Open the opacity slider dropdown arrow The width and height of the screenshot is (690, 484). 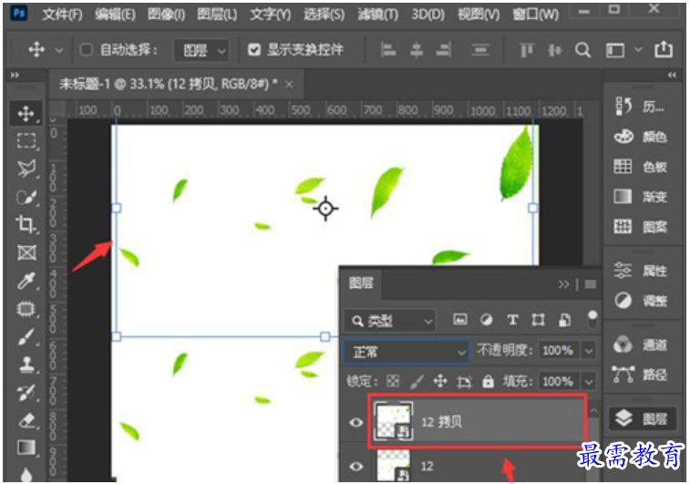pyautogui.click(x=589, y=351)
